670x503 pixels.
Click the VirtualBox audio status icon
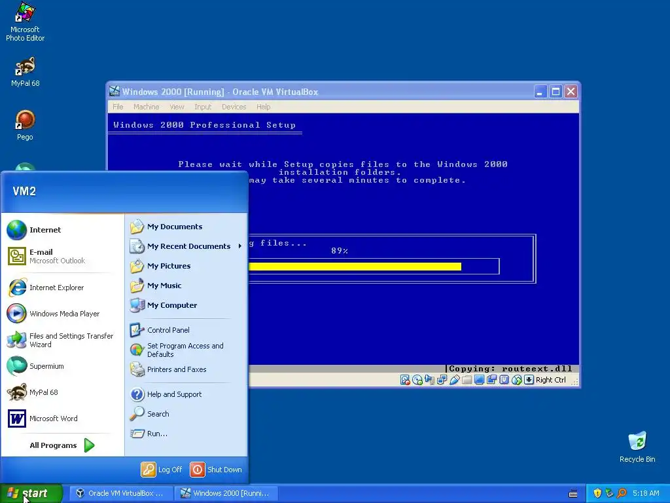(430, 380)
